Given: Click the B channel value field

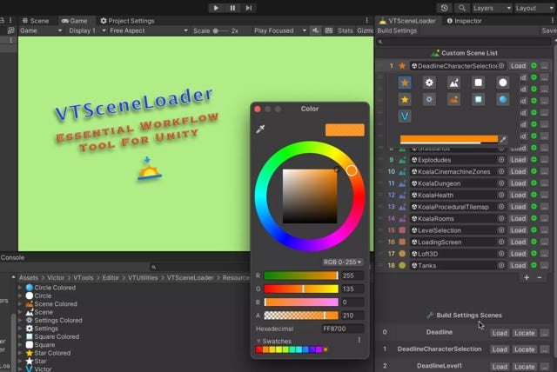Looking at the screenshot, I should pyautogui.click(x=352, y=302).
